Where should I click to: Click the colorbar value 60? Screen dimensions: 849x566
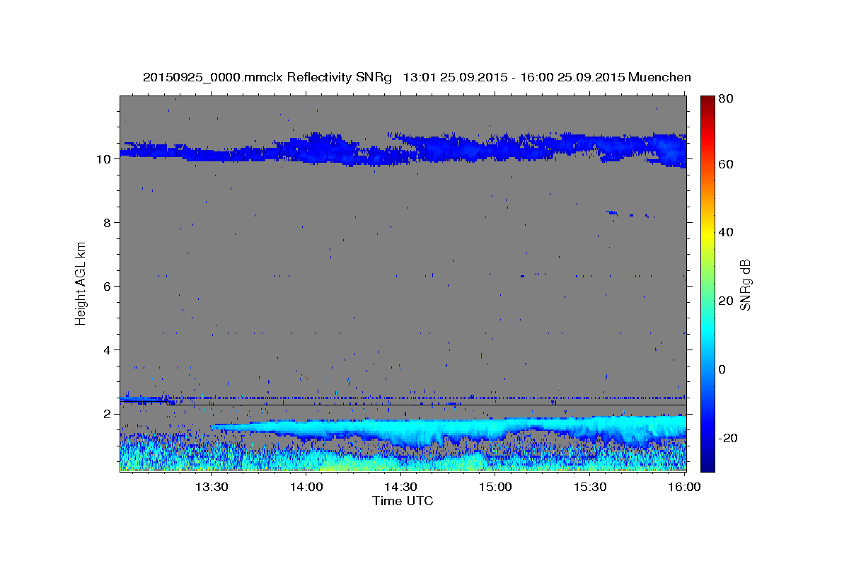(727, 164)
